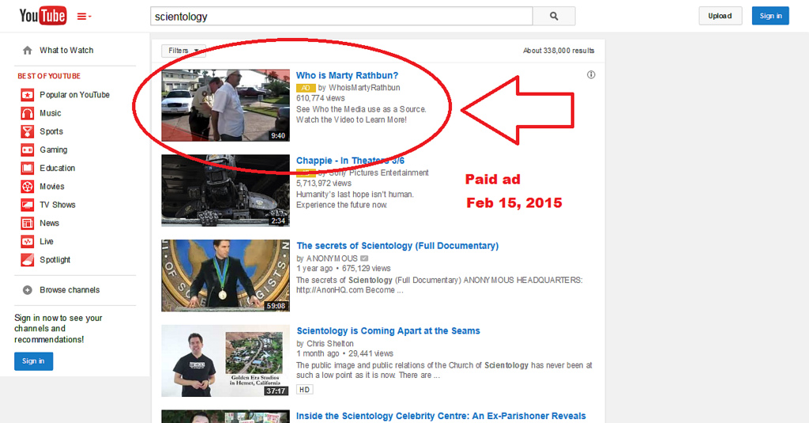Image resolution: width=809 pixels, height=423 pixels.
Task: Click the 5,713,972 views text
Action: click(323, 183)
